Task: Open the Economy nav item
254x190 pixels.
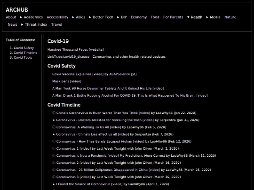Action: pos(139,17)
